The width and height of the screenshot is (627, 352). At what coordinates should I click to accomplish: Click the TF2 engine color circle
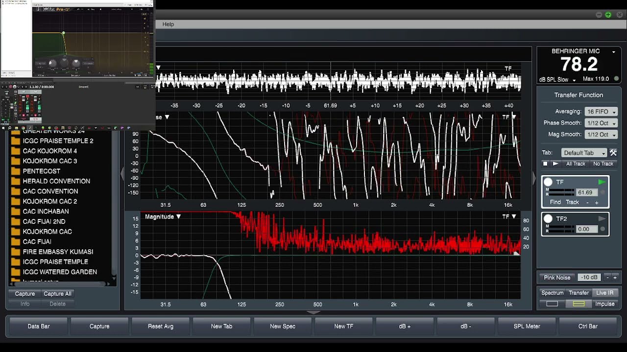pos(548,219)
